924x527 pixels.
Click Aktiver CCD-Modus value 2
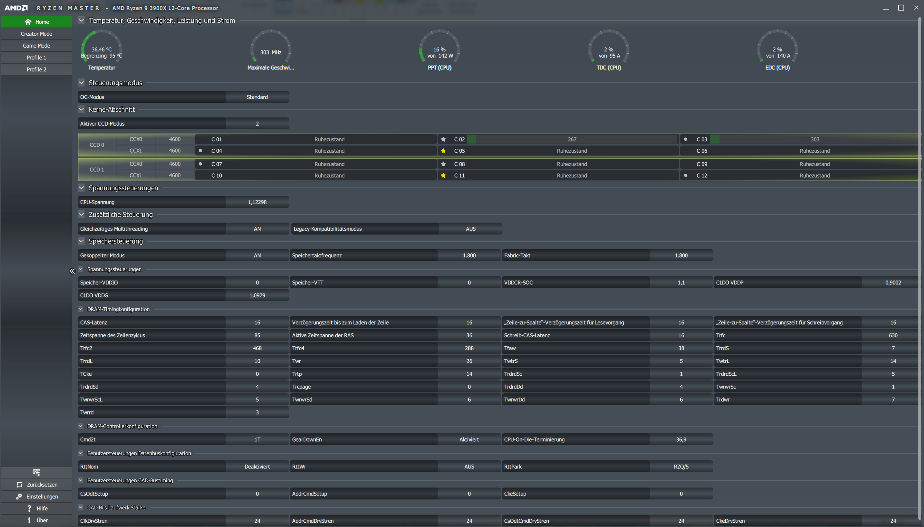pos(257,124)
